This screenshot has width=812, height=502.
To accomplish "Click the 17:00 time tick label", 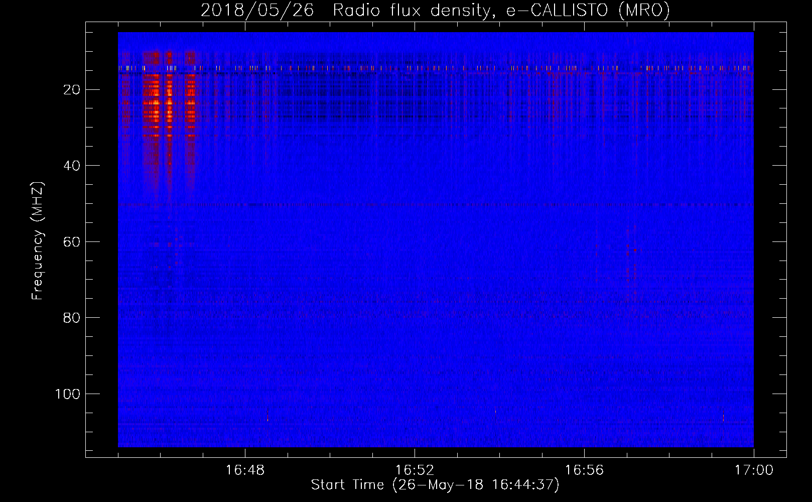I will coord(754,470).
